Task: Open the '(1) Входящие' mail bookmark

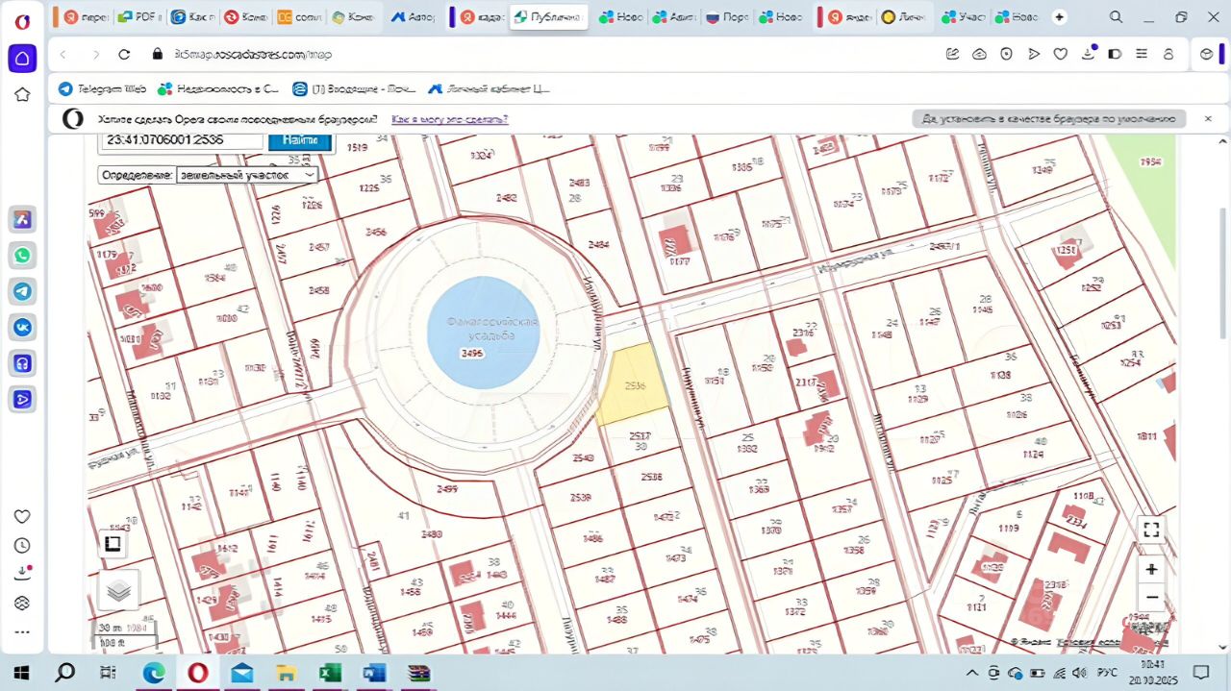Action: pos(354,88)
